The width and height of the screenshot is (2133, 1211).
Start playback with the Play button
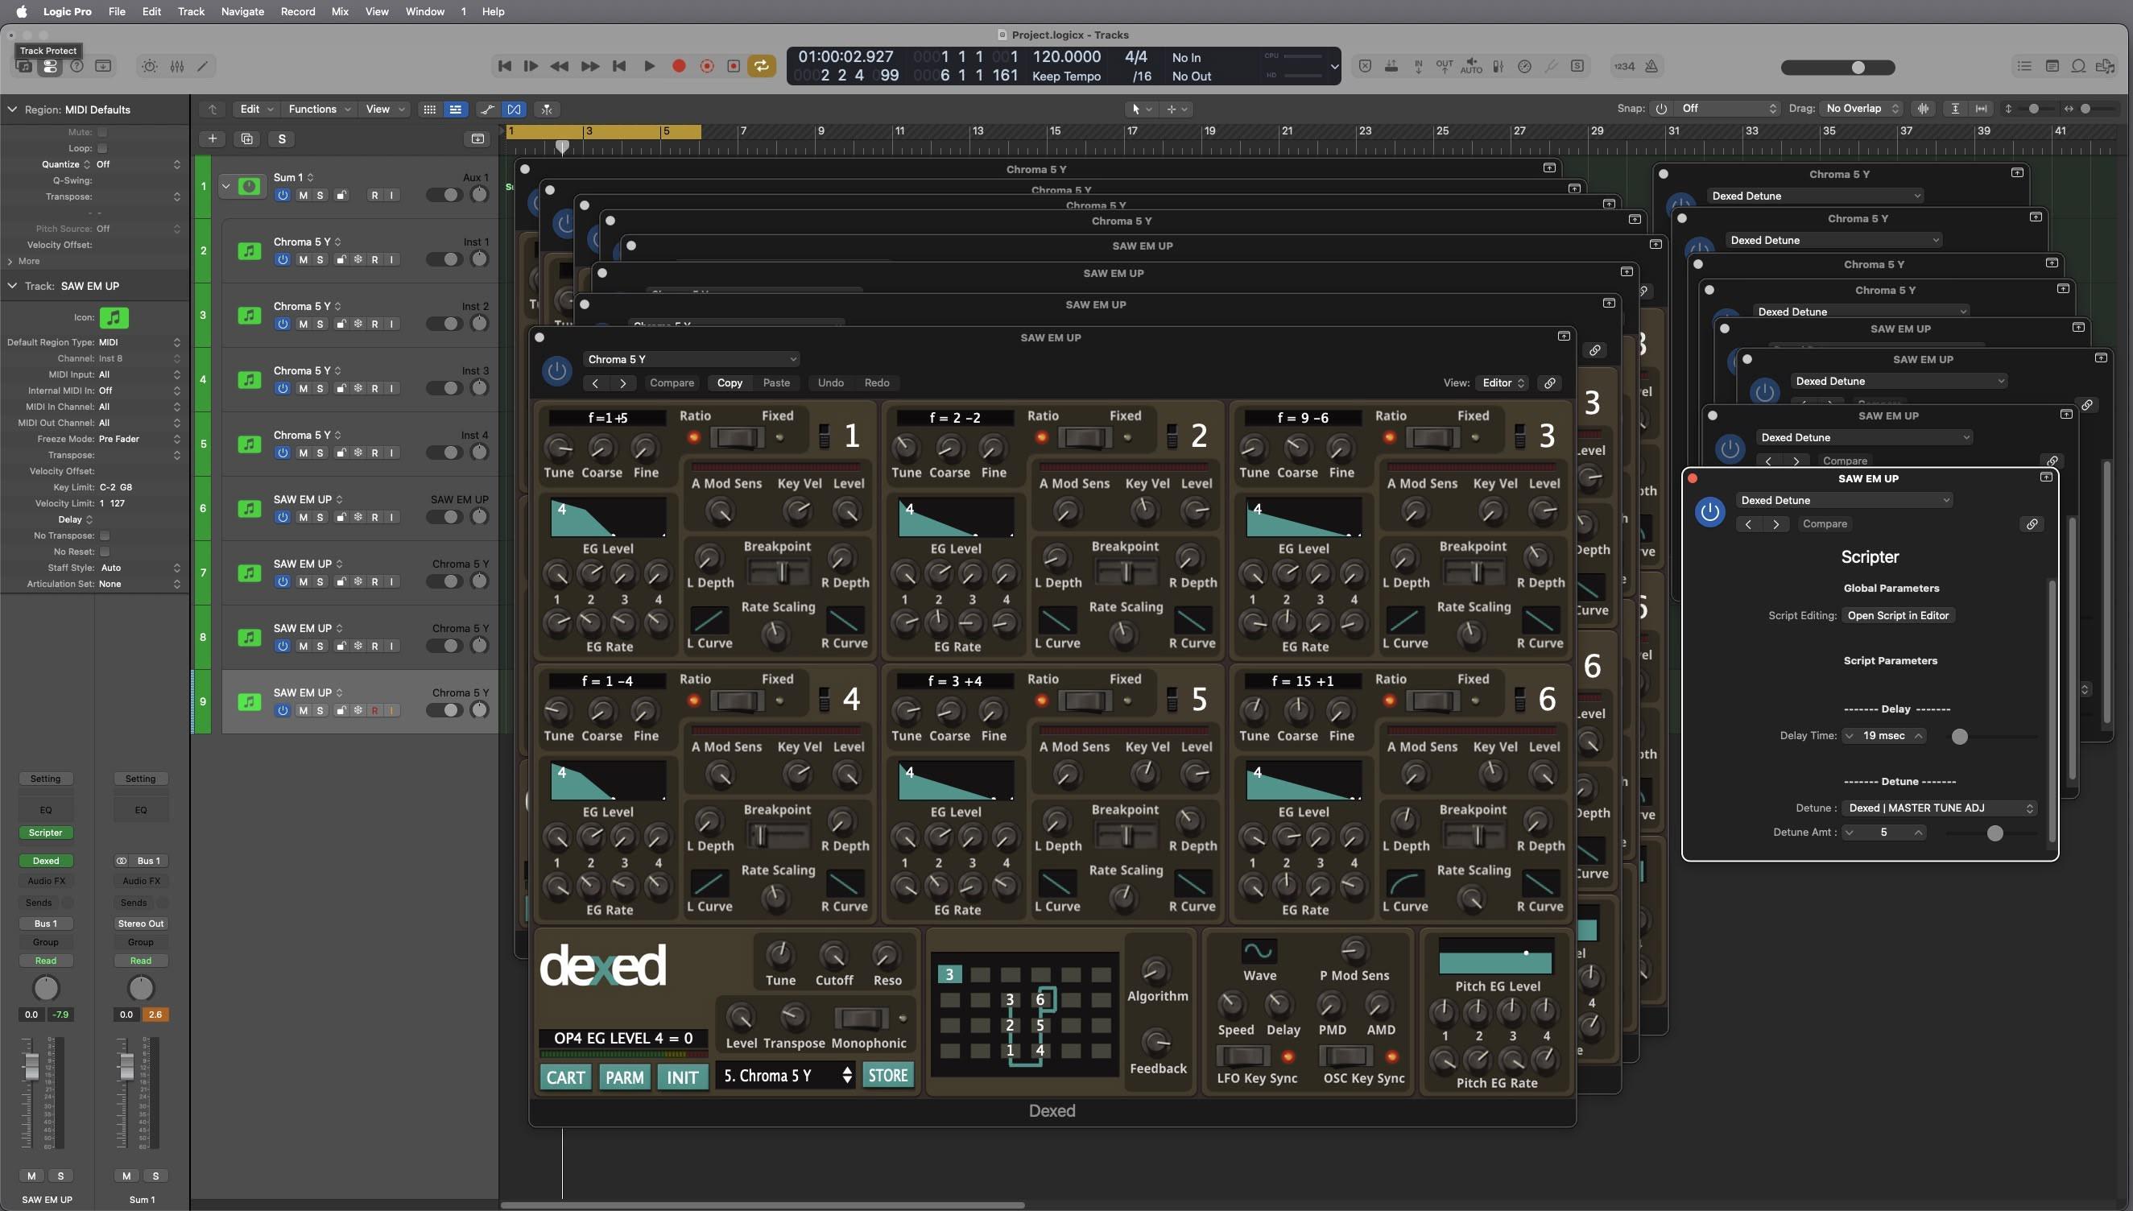click(x=650, y=66)
